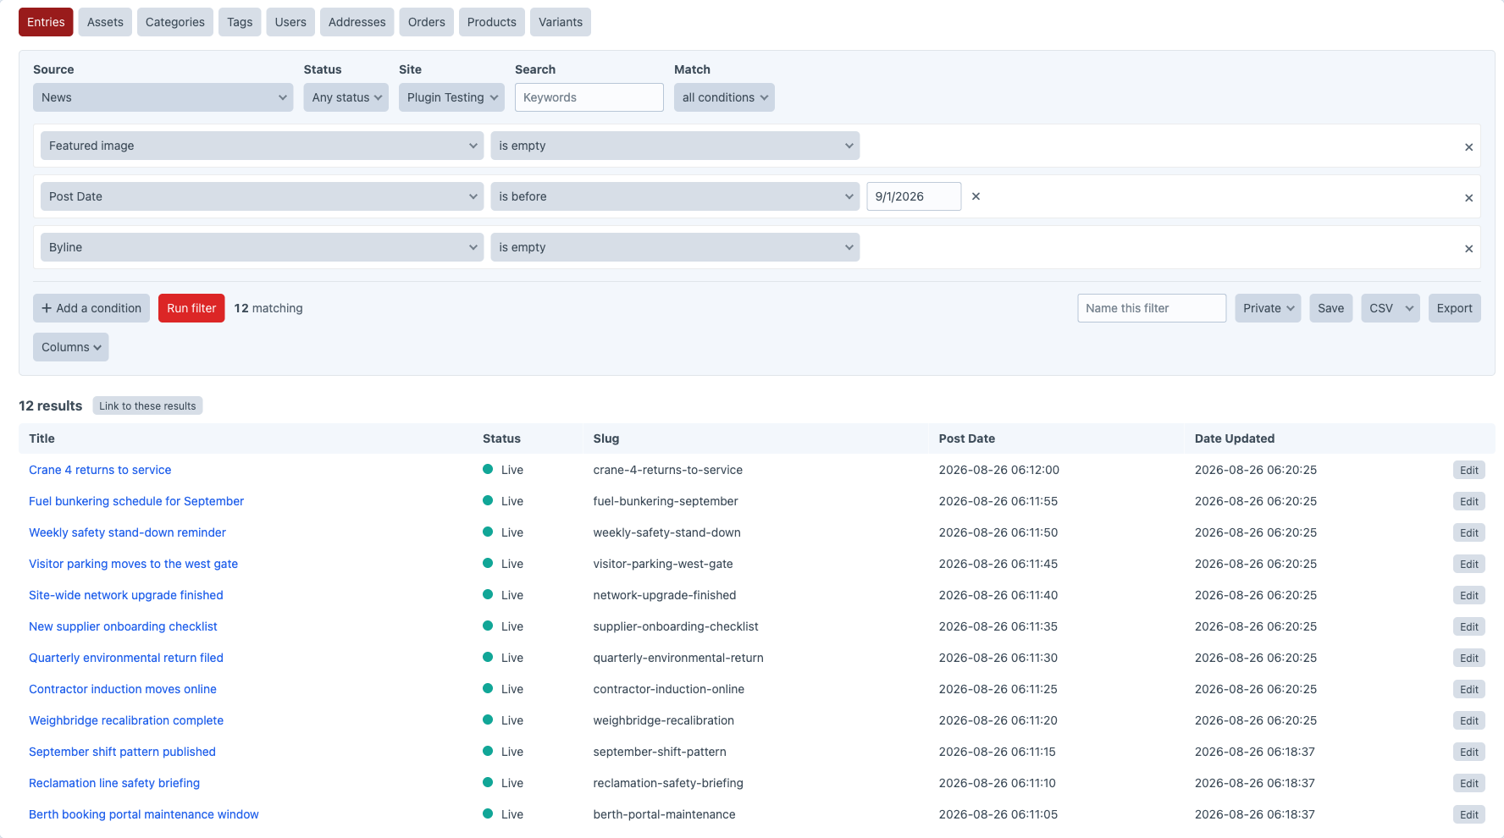The image size is (1504, 838).
Task: Open the is before operator dropdown
Action: click(x=675, y=196)
